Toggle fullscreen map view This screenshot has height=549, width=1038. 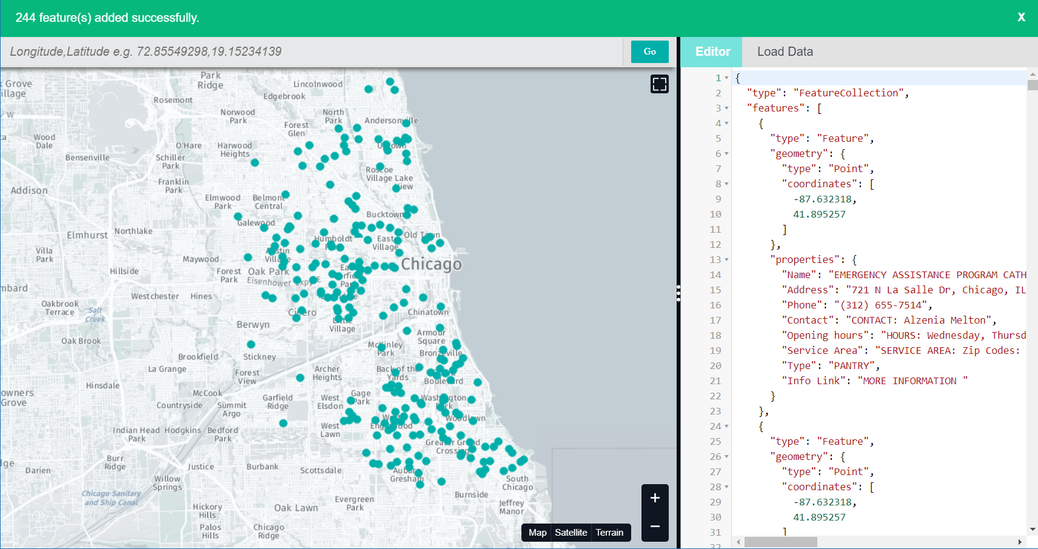[x=660, y=84]
